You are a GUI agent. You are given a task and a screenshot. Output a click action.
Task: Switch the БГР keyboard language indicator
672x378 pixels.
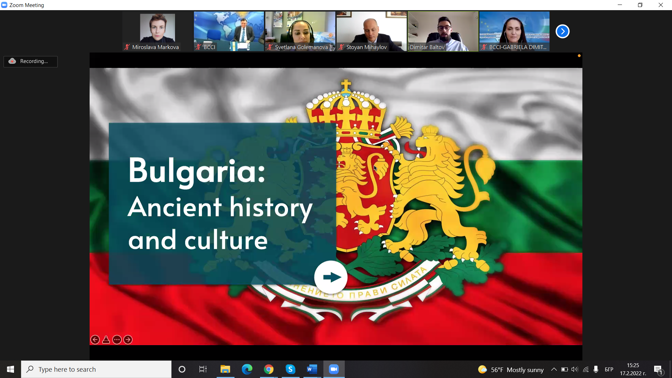point(609,369)
